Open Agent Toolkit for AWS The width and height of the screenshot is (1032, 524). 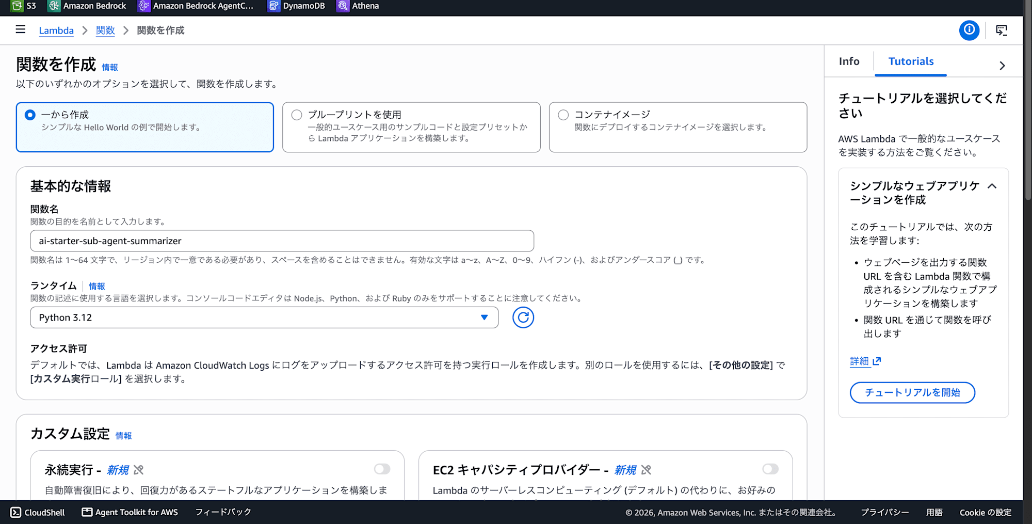tap(130, 512)
